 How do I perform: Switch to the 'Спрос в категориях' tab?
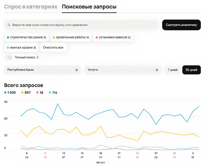(31, 7)
